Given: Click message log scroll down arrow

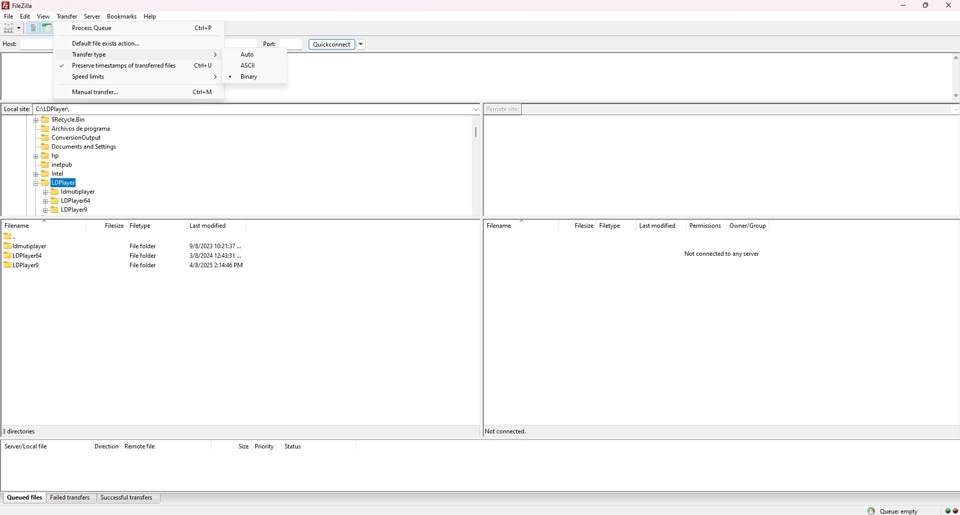Looking at the screenshot, I should tap(955, 96).
